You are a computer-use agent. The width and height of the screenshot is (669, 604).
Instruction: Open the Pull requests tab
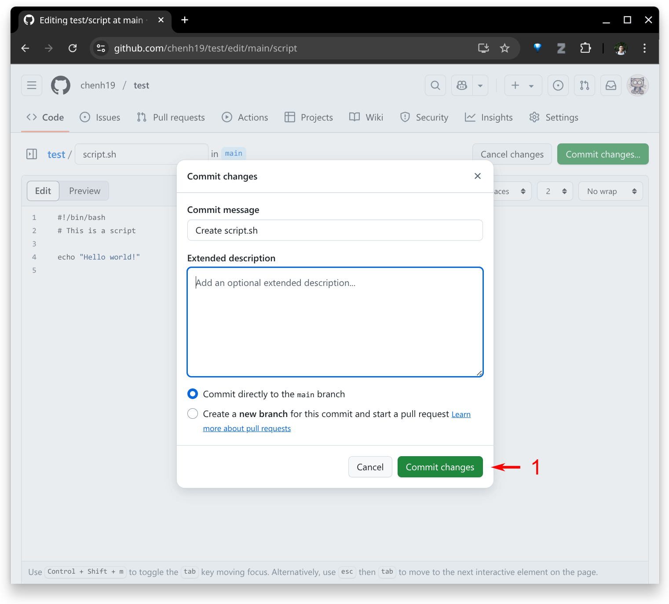171,117
